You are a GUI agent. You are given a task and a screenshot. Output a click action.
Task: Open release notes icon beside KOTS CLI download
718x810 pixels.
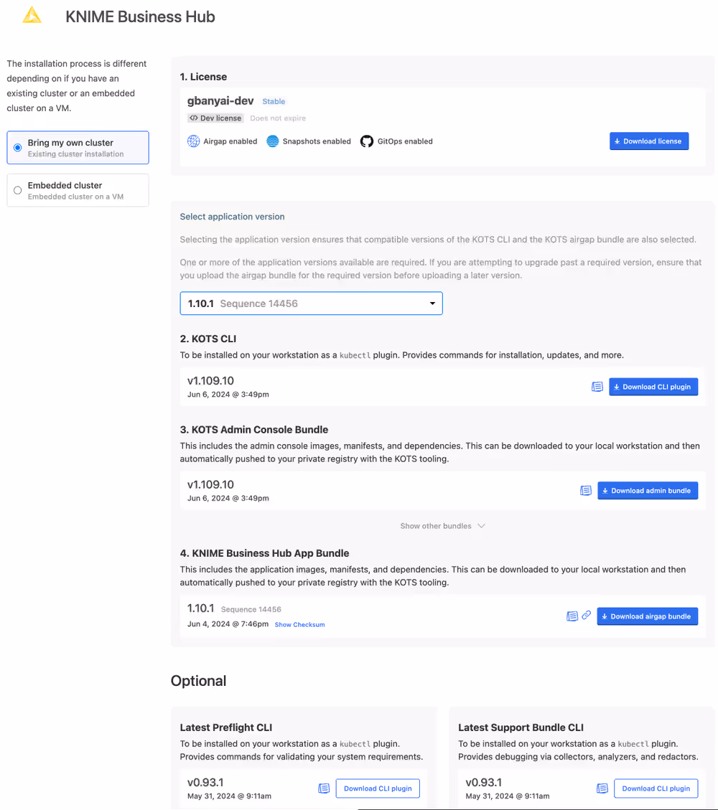click(x=597, y=387)
